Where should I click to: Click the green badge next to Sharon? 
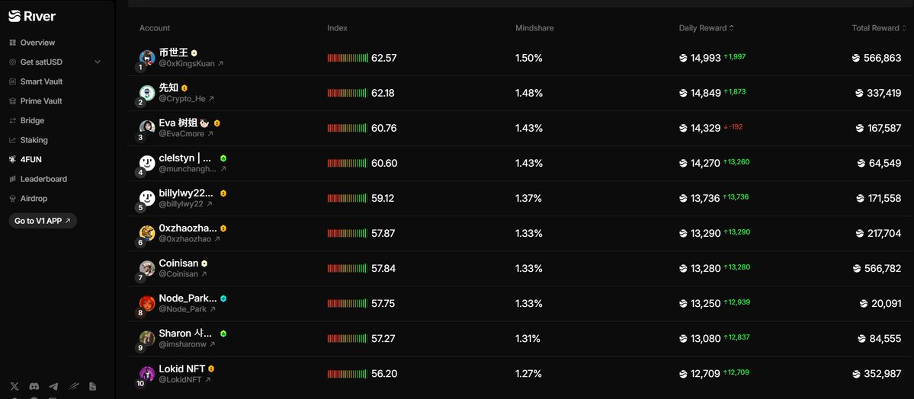(x=223, y=334)
